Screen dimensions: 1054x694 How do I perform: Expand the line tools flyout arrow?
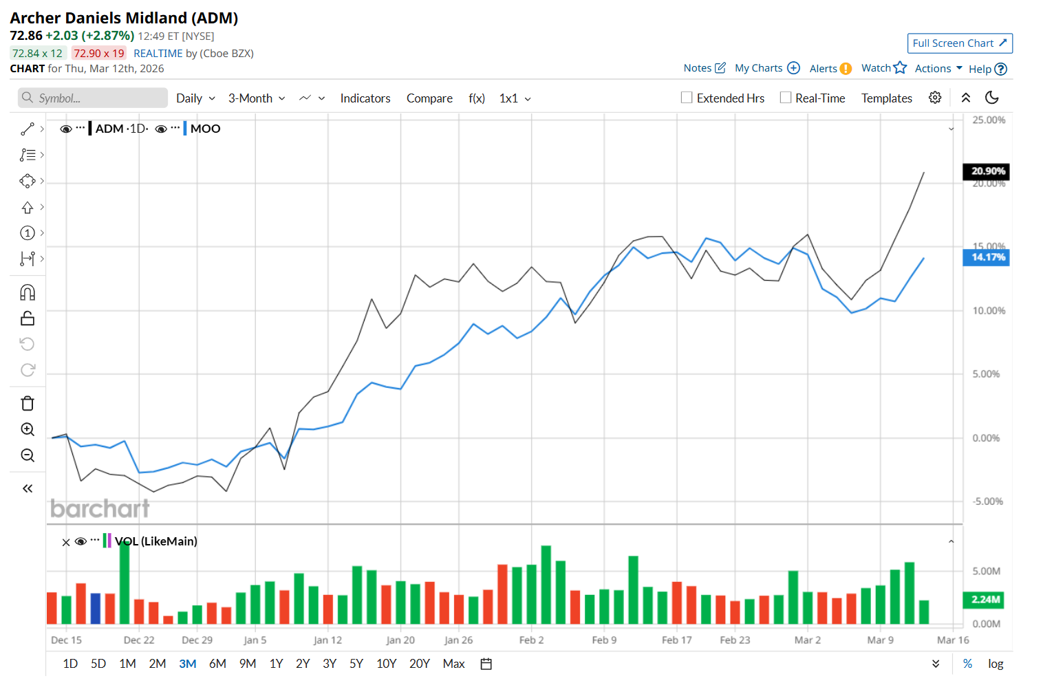click(x=42, y=129)
